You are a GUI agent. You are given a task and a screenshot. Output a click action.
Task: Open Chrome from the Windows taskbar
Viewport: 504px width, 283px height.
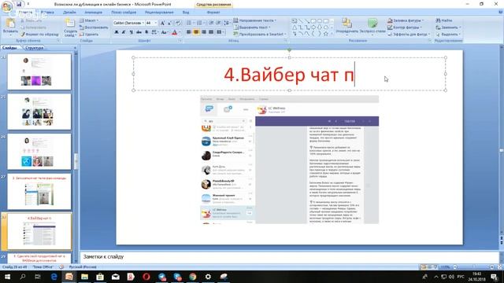(192, 276)
